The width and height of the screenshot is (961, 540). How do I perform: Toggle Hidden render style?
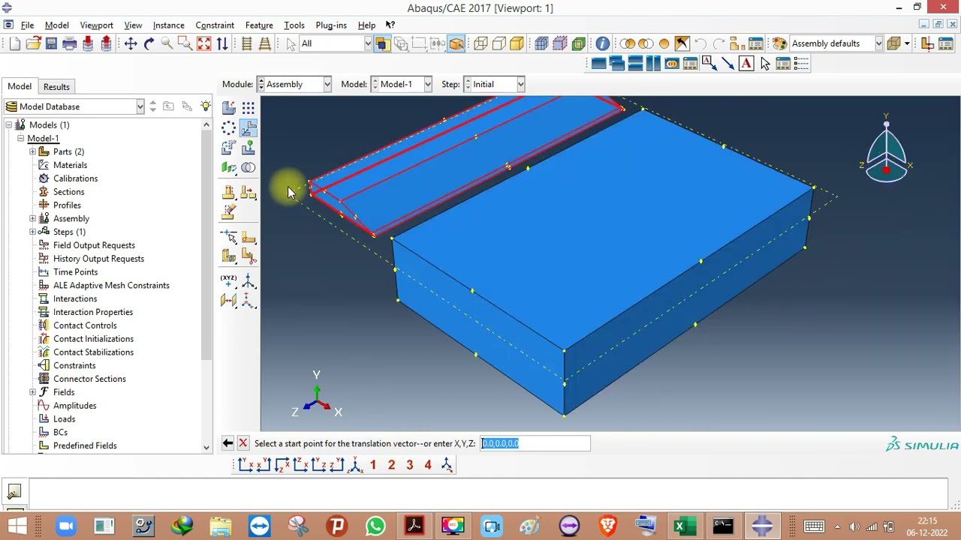[499, 43]
